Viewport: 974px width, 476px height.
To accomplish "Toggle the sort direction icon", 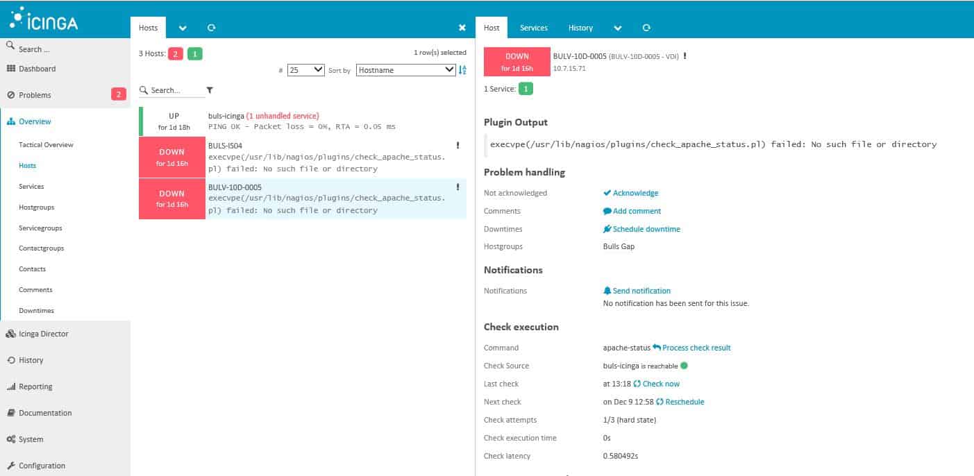I will coord(463,70).
